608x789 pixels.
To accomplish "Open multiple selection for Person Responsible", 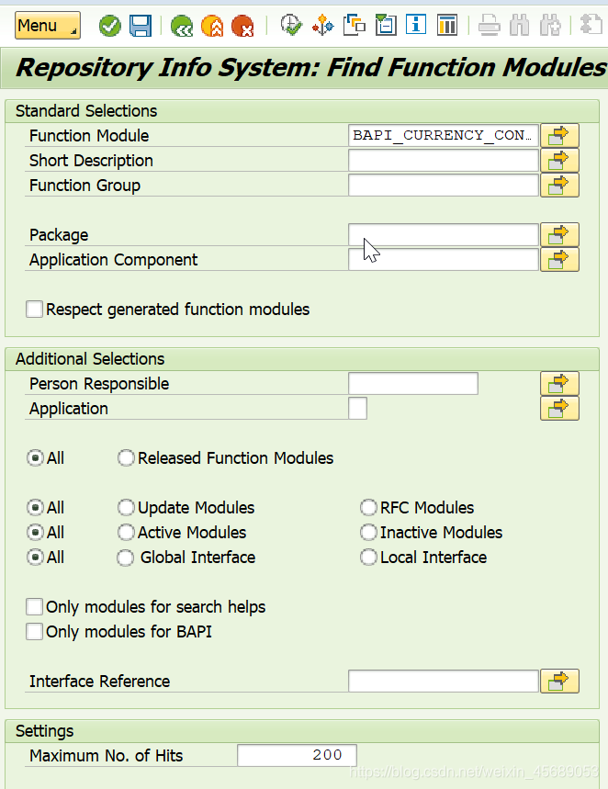I will (559, 383).
